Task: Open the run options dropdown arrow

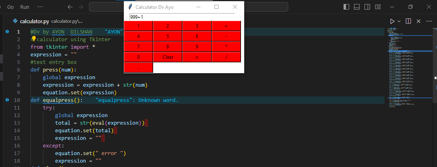Action: [x=399, y=21]
